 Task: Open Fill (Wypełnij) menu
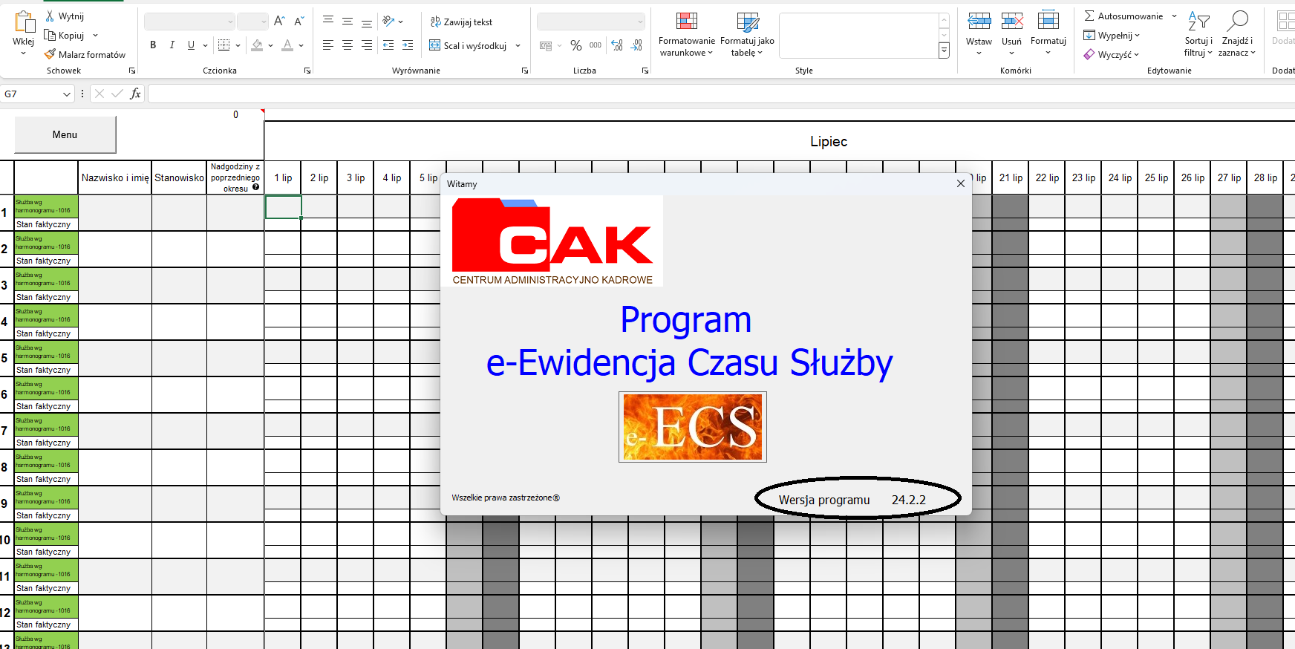1111,35
